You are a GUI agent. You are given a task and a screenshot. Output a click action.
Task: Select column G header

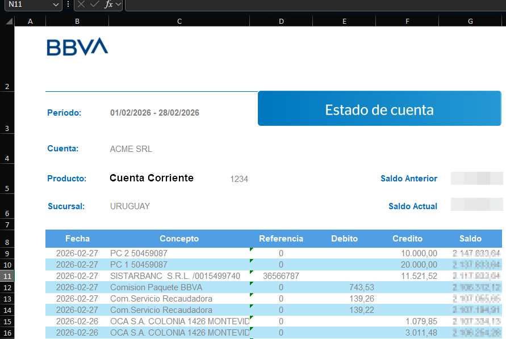tap(470, 22)
